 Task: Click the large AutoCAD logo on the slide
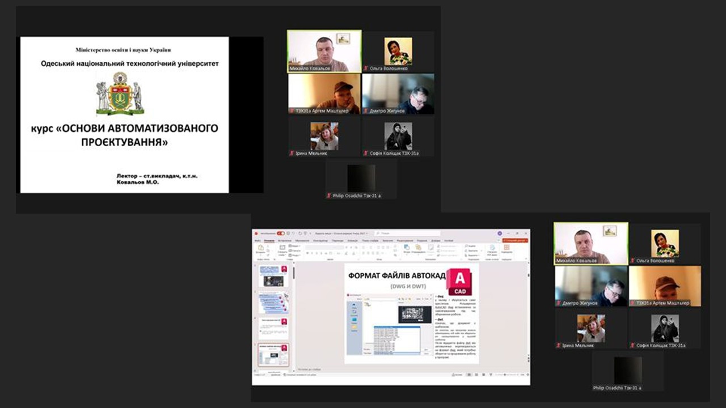pos(459,282)
